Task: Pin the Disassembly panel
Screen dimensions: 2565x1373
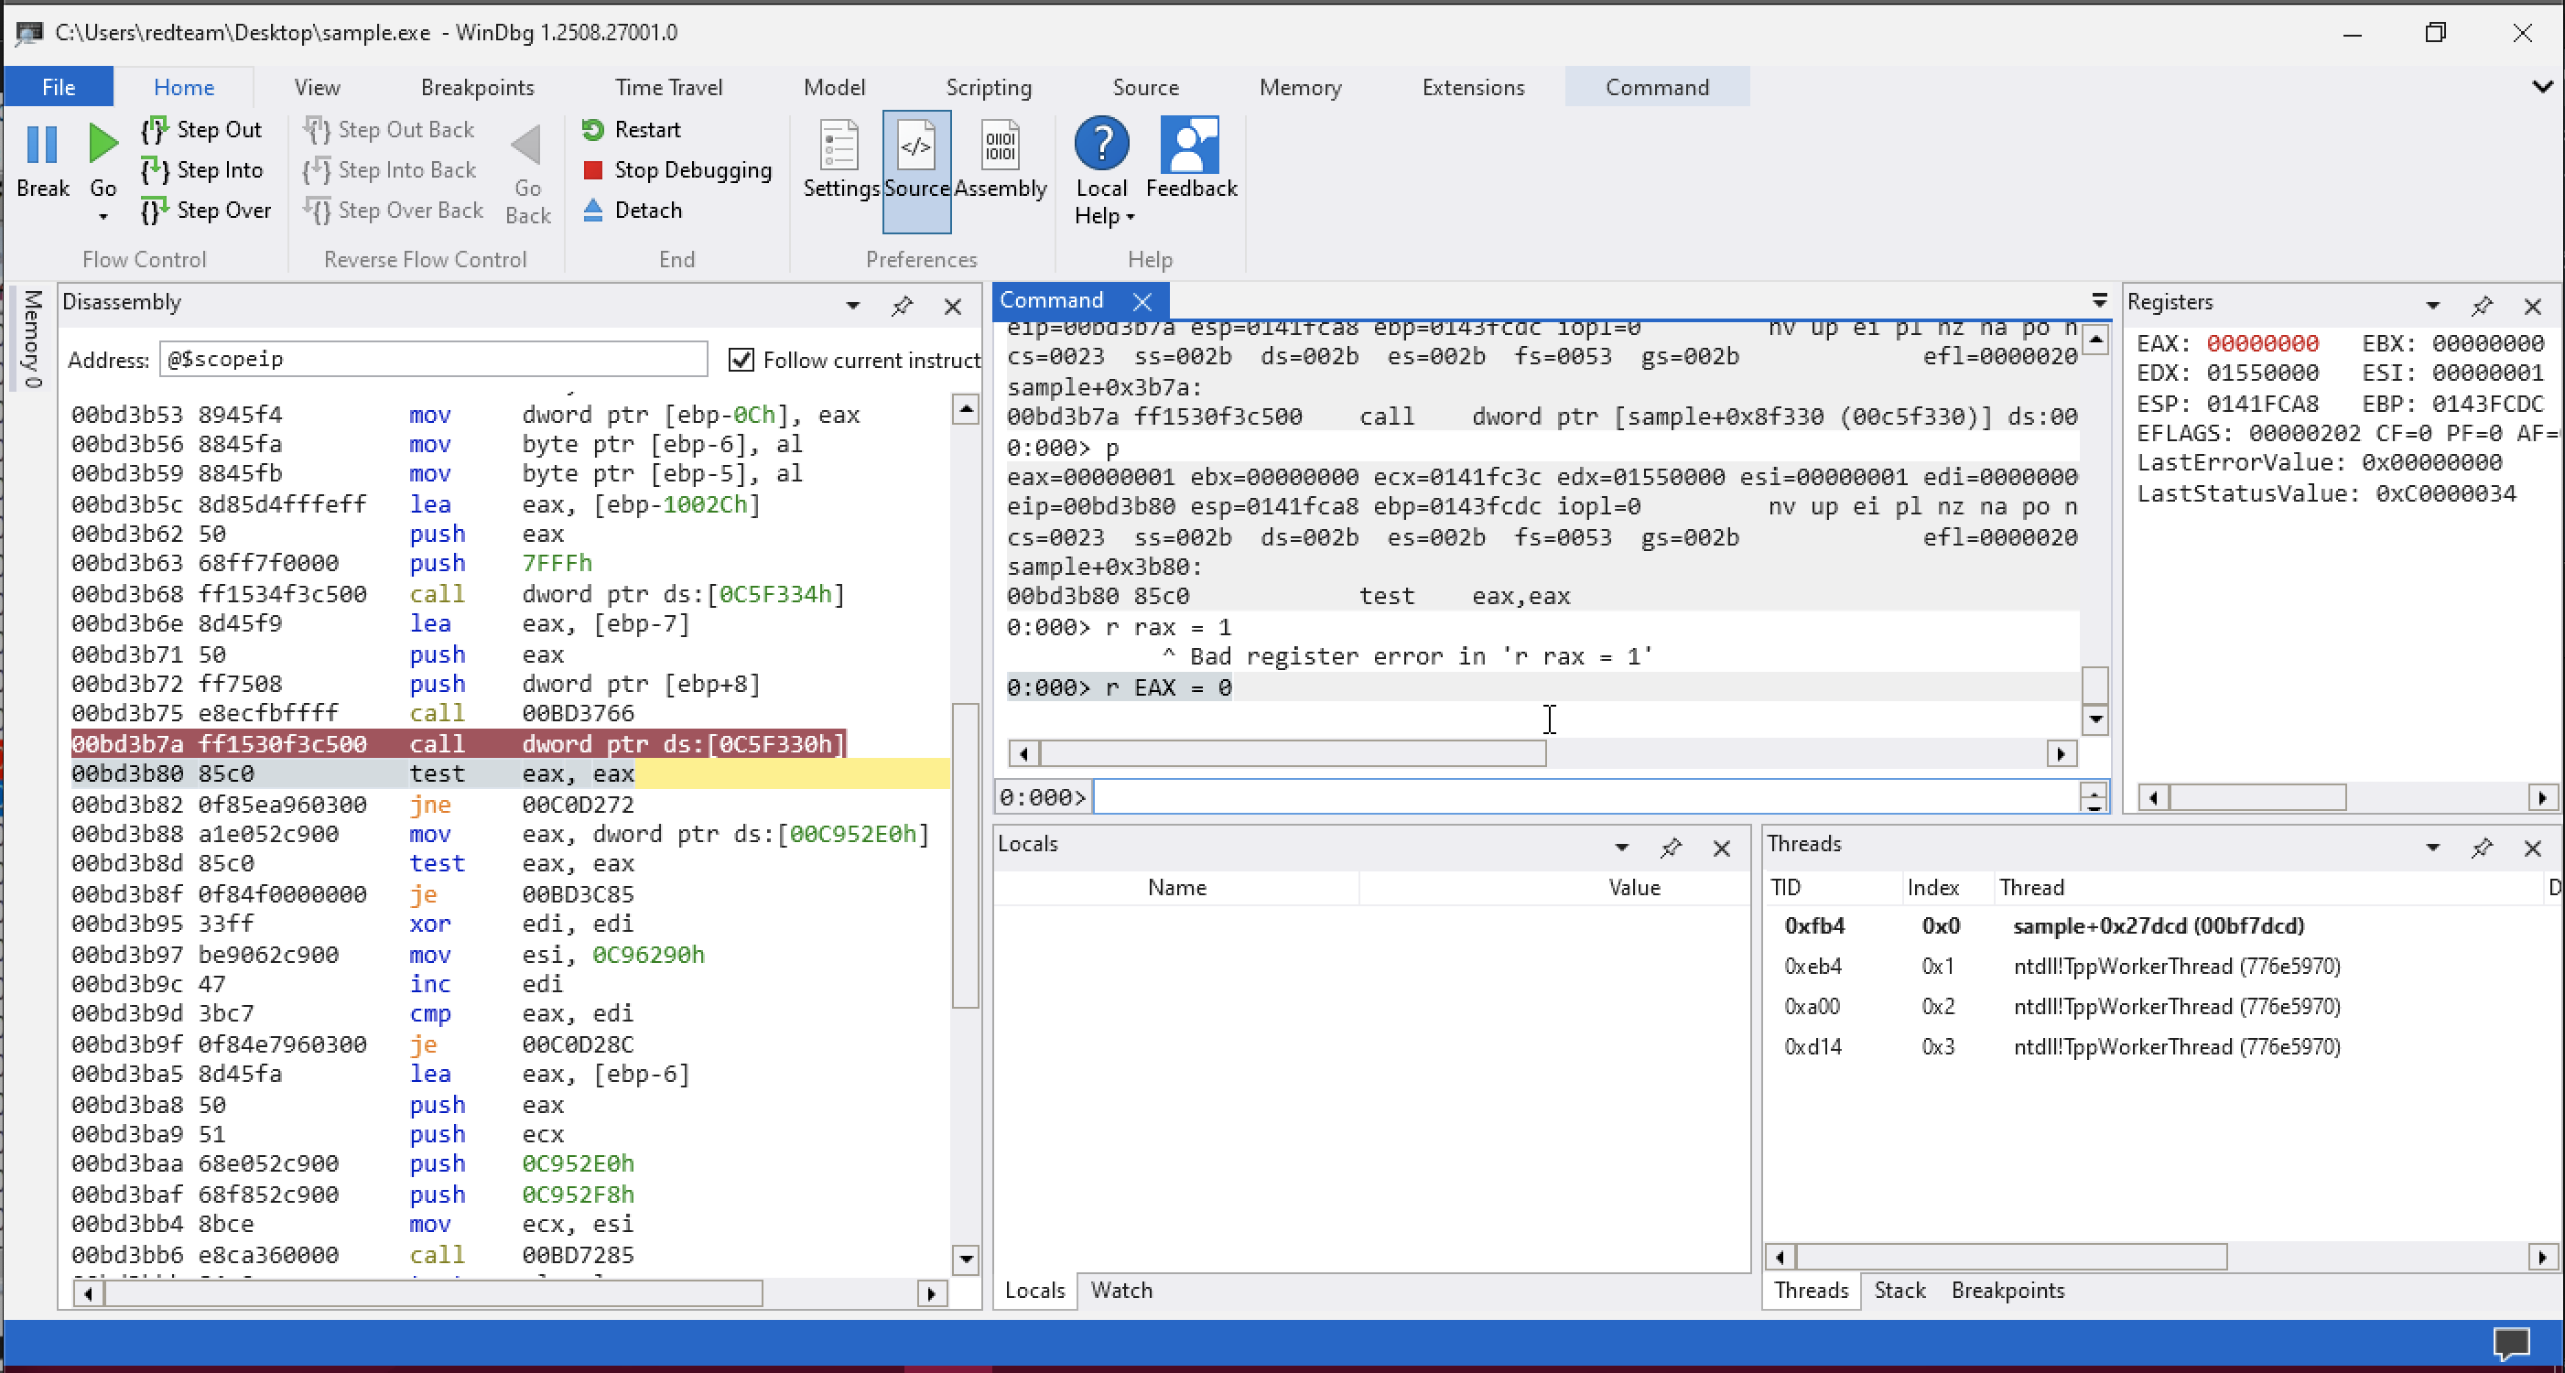Action: [902, 306]
